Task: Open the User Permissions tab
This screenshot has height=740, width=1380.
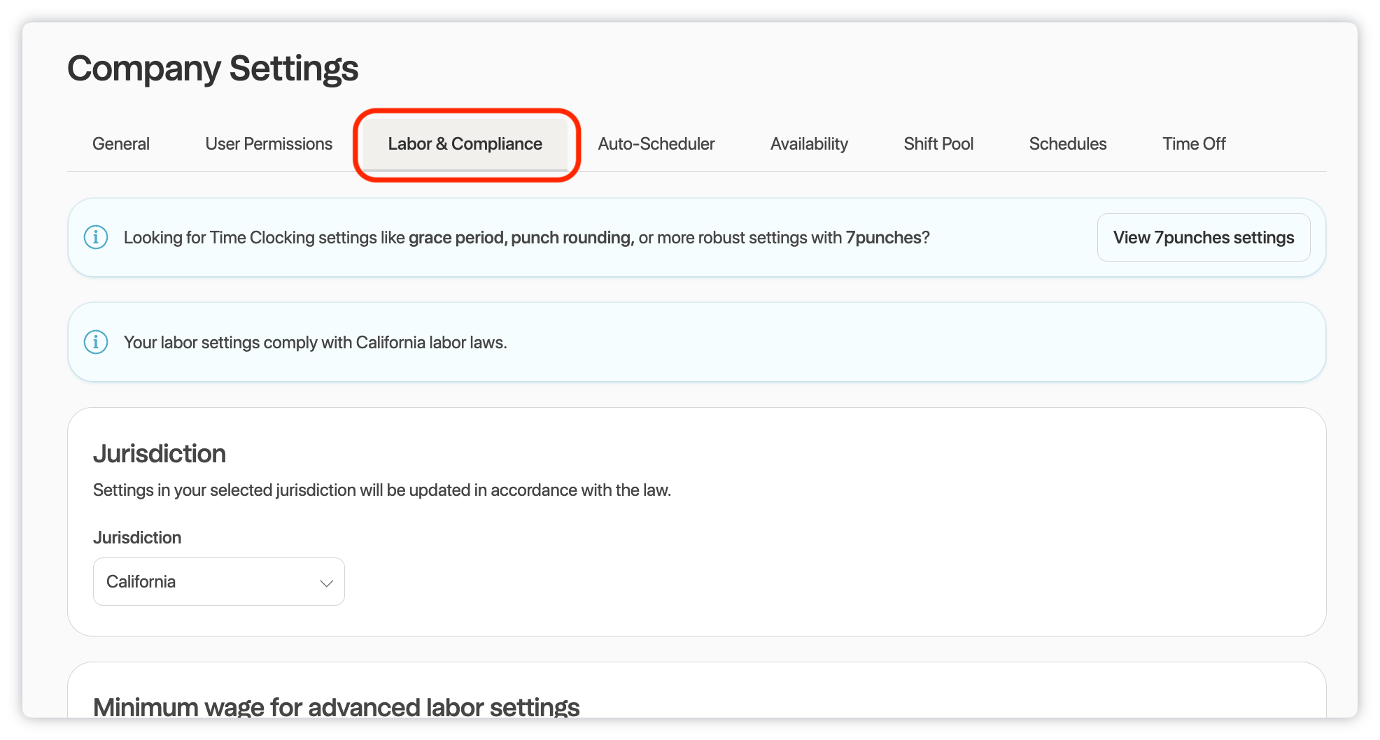Action: pos(269,144)
